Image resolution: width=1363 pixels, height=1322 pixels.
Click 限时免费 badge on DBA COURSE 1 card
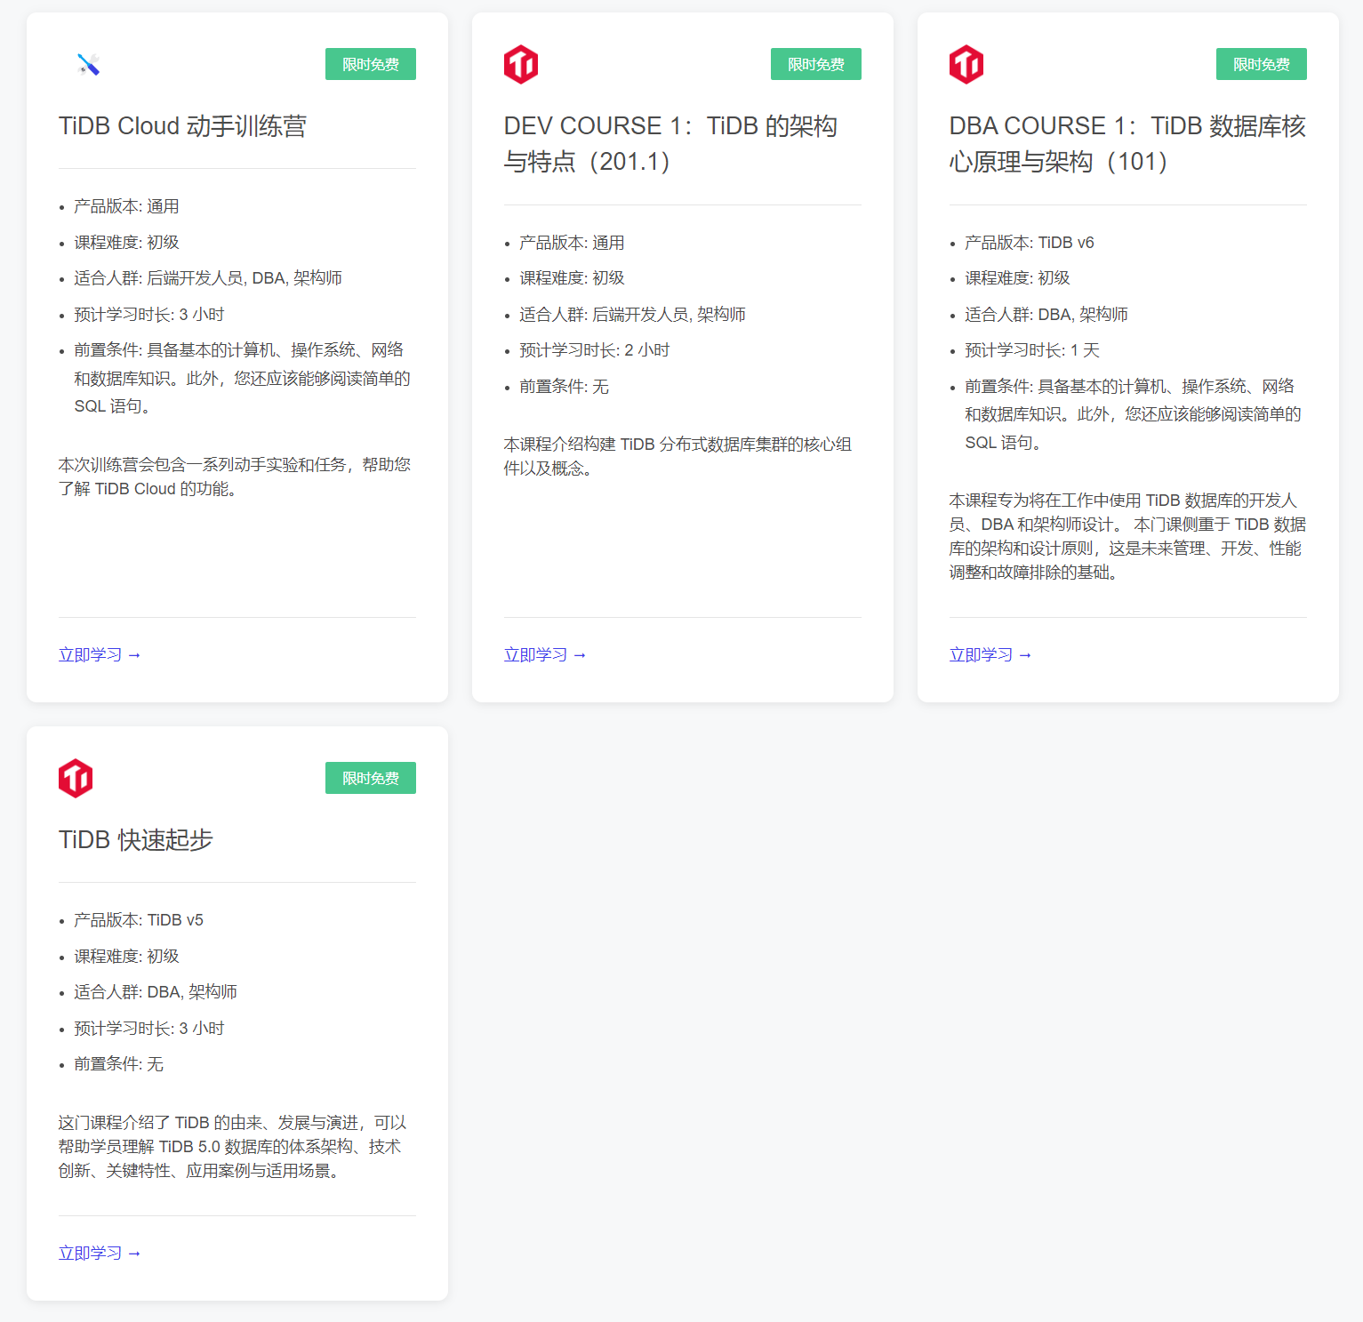tap(1262, 64)
